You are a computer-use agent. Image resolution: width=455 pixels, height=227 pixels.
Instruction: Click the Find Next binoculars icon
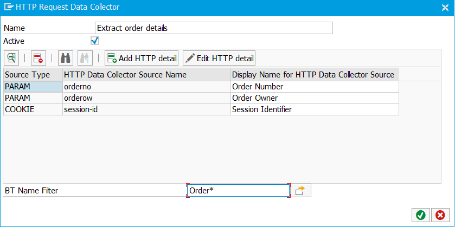85,59
